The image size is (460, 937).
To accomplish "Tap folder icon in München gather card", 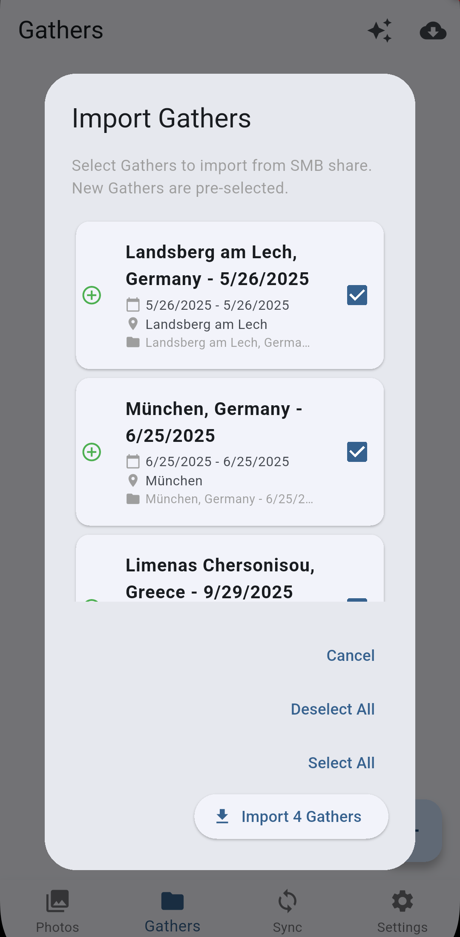I will tap(133, 499).
